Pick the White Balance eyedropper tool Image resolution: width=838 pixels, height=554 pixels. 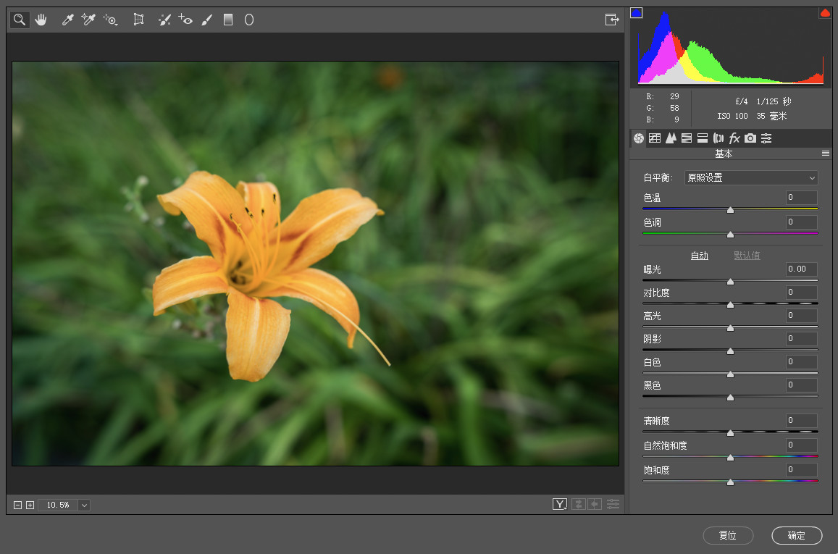67,20
